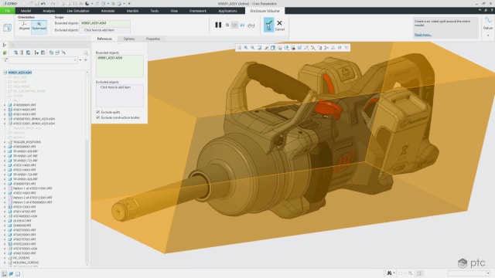The width and height of the screenshot is (495, 278).
Task: Open the Framework ribbon tab
Action: tap(198, 11)
